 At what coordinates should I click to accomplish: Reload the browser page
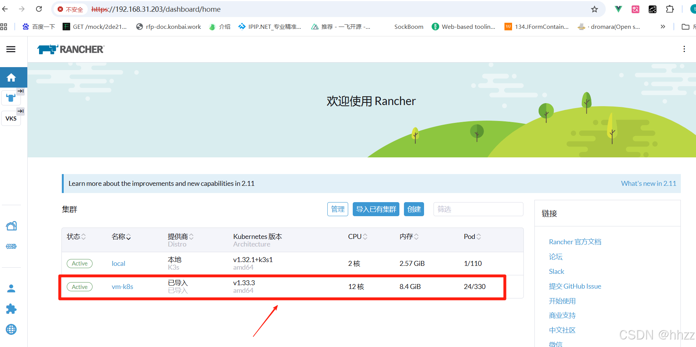tap(39, 9)
